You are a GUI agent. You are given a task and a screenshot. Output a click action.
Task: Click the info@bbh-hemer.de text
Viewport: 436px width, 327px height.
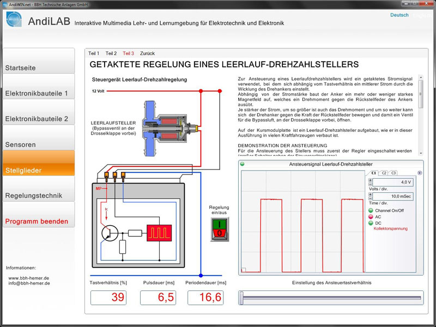(29, 283)
